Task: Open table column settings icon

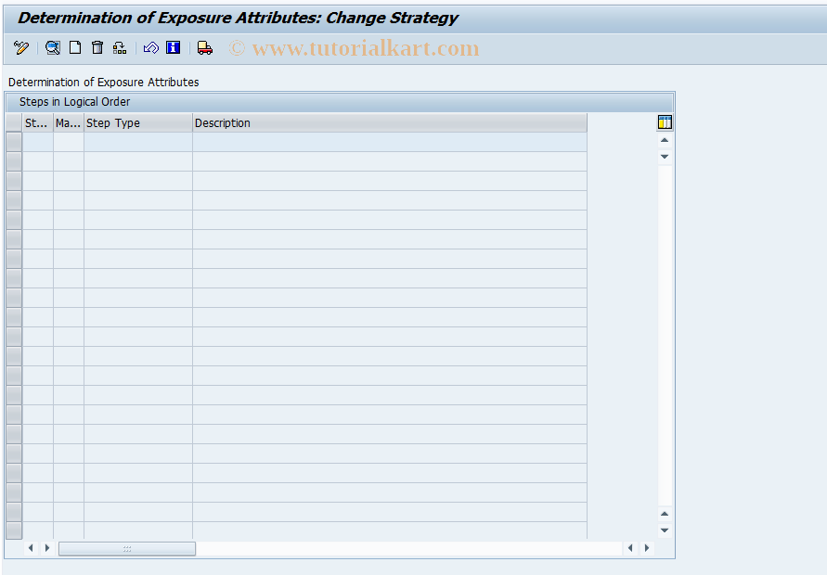Action: pos(665,122)
